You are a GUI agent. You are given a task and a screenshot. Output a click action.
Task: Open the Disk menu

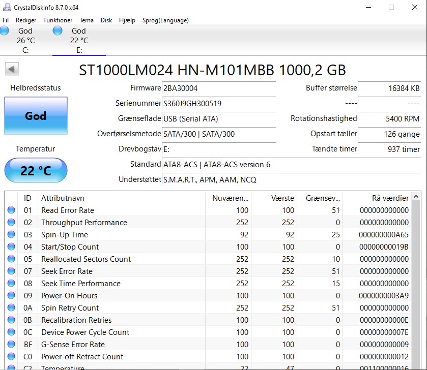pos(106,20)
